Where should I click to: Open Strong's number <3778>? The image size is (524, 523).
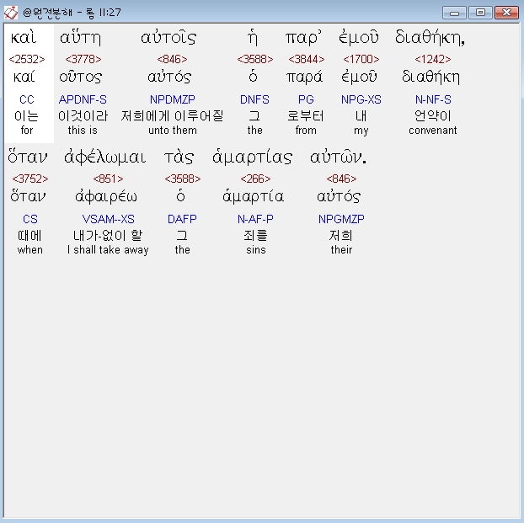[83, 59]
